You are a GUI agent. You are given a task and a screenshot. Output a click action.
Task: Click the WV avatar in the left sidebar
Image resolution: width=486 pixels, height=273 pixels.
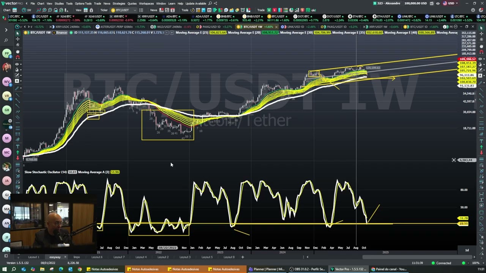(x=6, y=82)
